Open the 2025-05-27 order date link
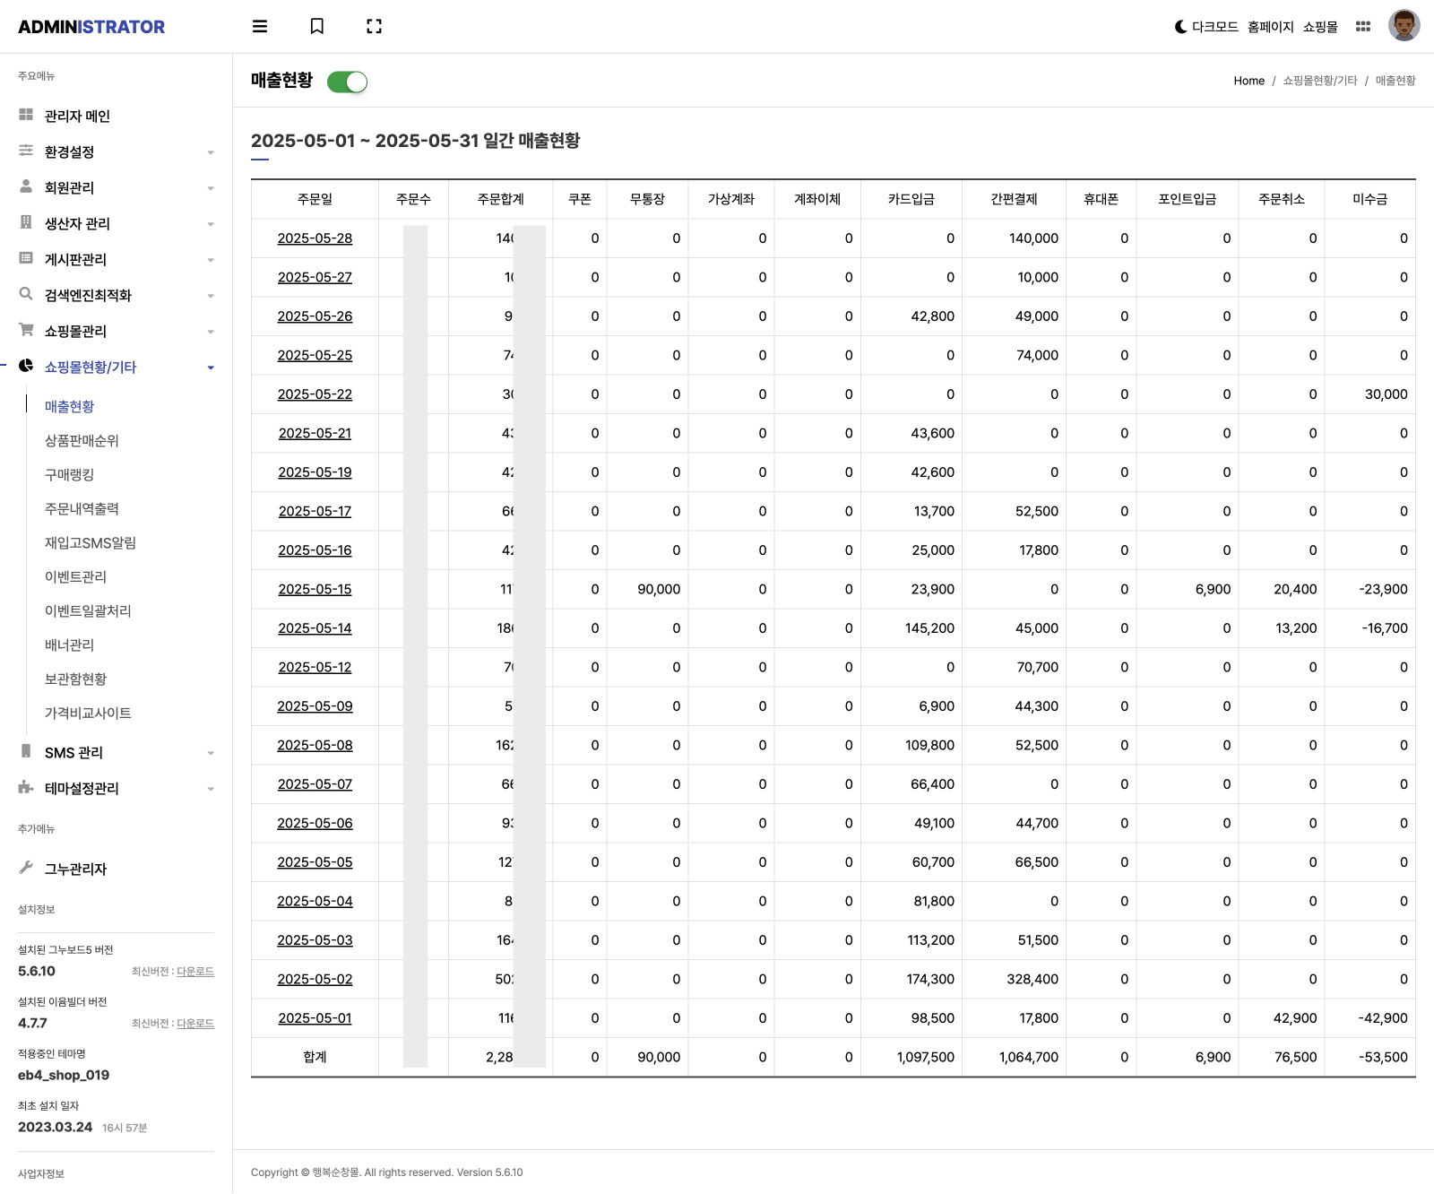 pos(315,277)
